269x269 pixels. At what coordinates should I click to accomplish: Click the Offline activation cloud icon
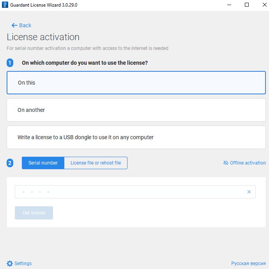(x=226, y=163)
